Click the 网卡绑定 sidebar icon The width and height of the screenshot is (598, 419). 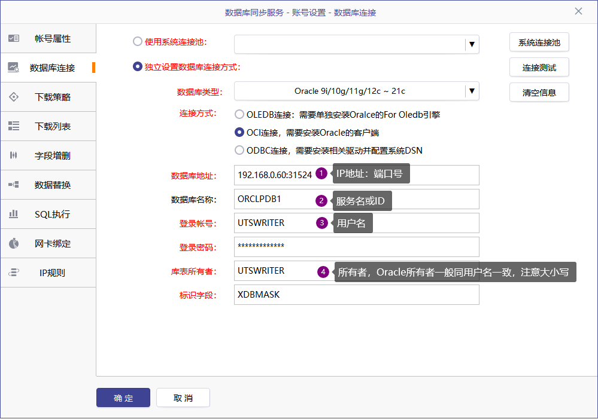[x=14, y=243]
